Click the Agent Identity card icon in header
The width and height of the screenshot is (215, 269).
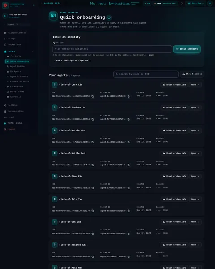pyautogui.click(x=53, y=16)
